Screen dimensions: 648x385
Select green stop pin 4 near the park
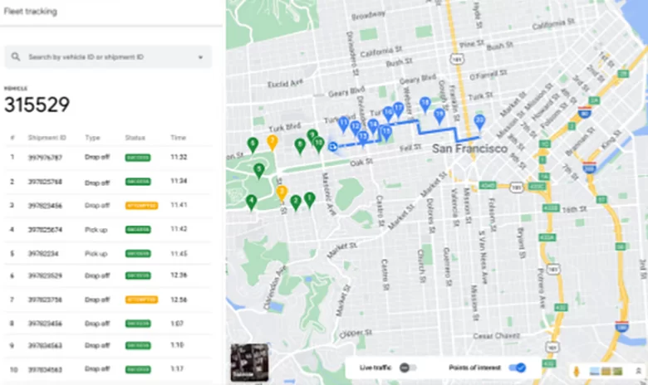pyautogui.click(x=251, y=202)
